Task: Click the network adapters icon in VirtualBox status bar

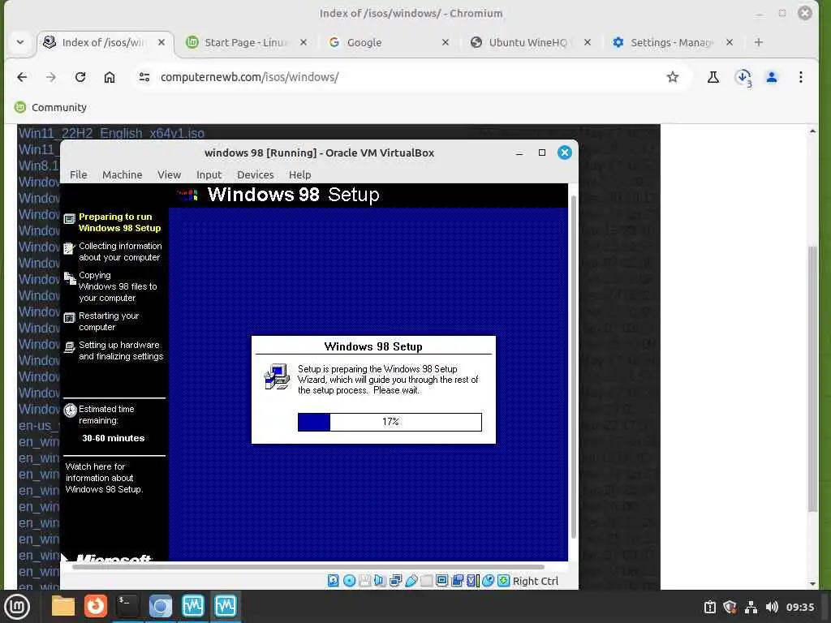Action: tap(395, 581)
